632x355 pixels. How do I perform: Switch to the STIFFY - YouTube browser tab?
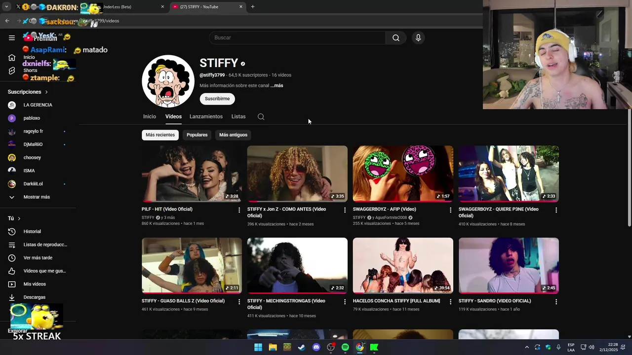click(207, 7)
